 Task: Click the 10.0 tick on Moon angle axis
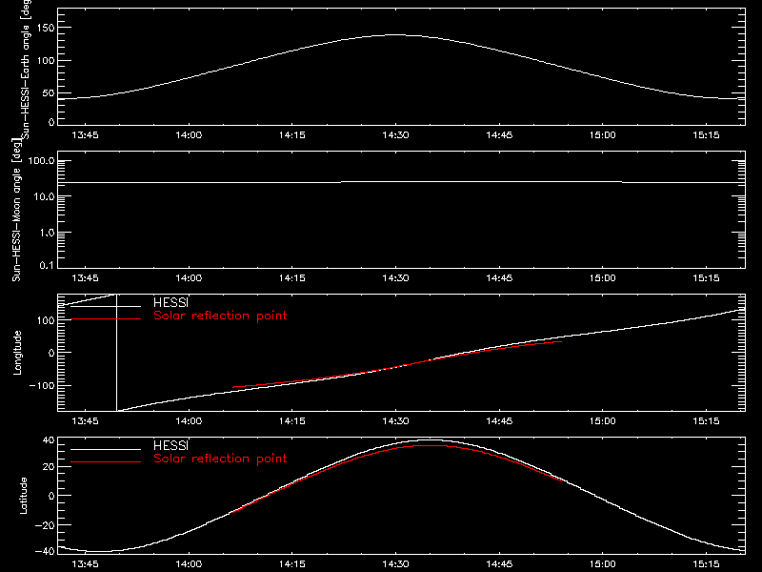pos(44,196)
